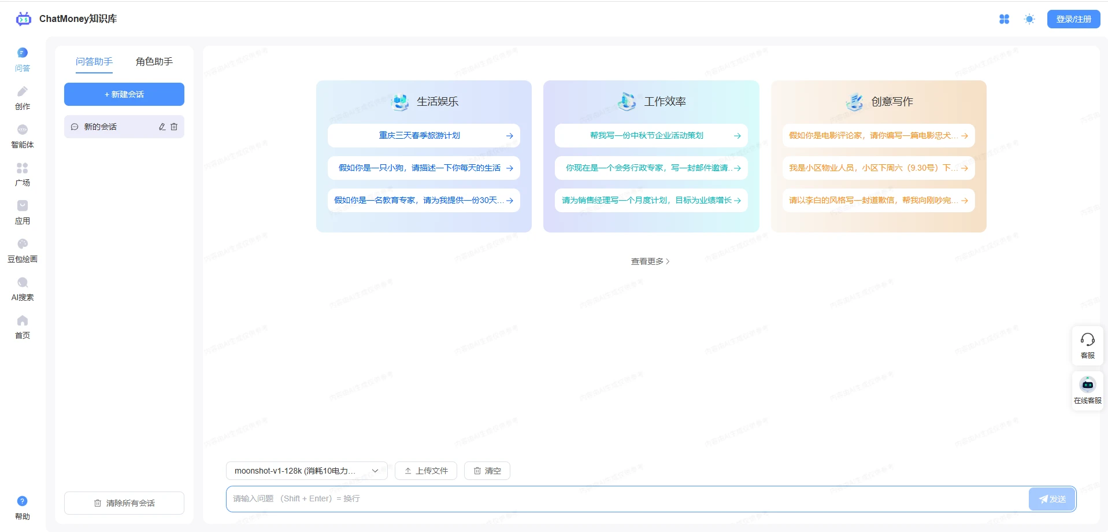Rename the 新的会话 conversation with the pencil icon
This screenshot has width=1108, height=532.
tap(162, 127)
